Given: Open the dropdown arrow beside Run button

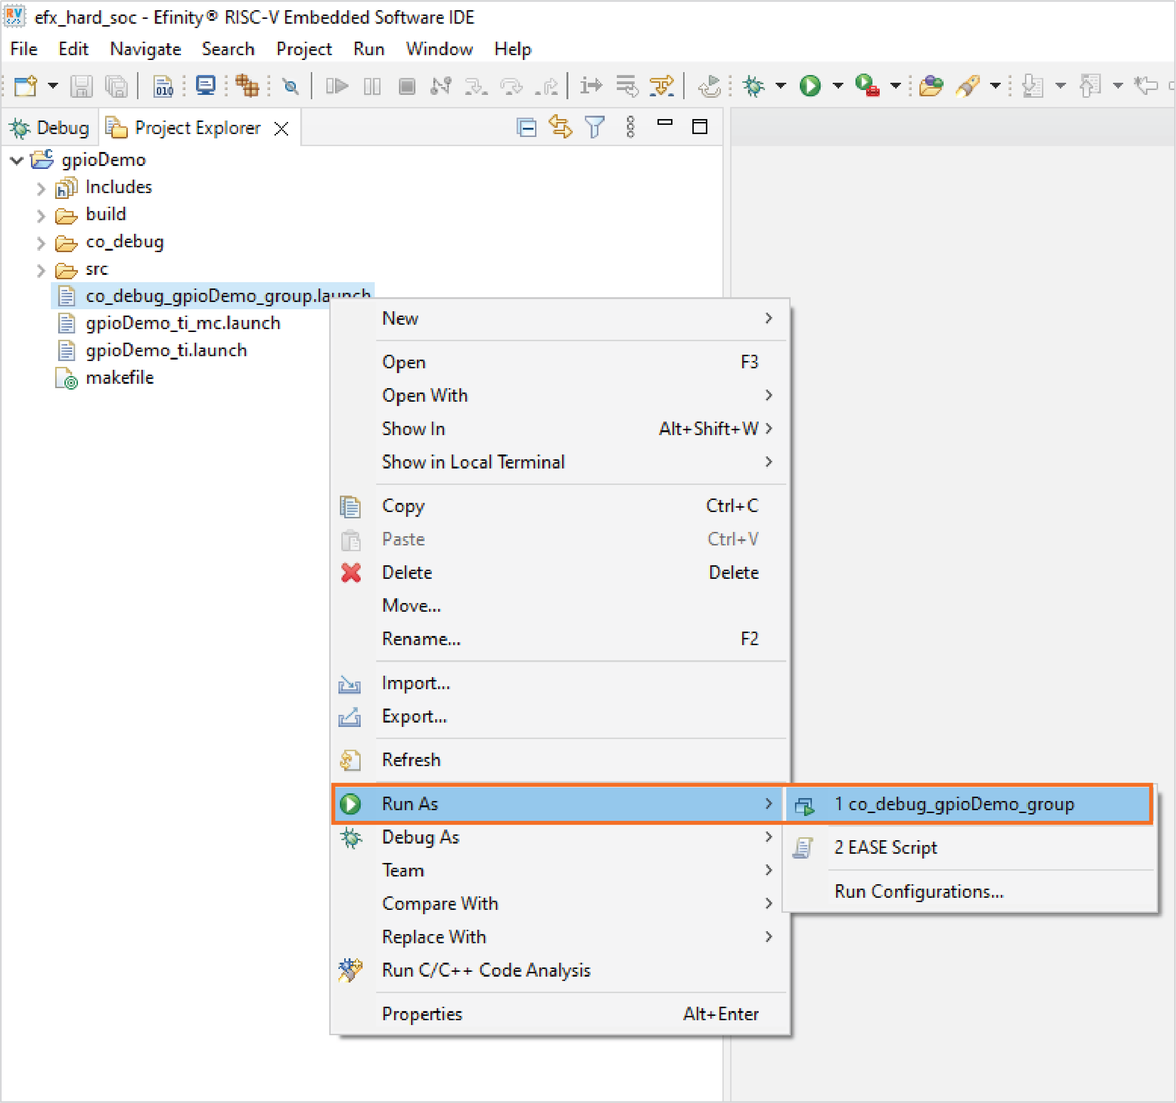Looking at the screenshot, I should coord(838,86).
